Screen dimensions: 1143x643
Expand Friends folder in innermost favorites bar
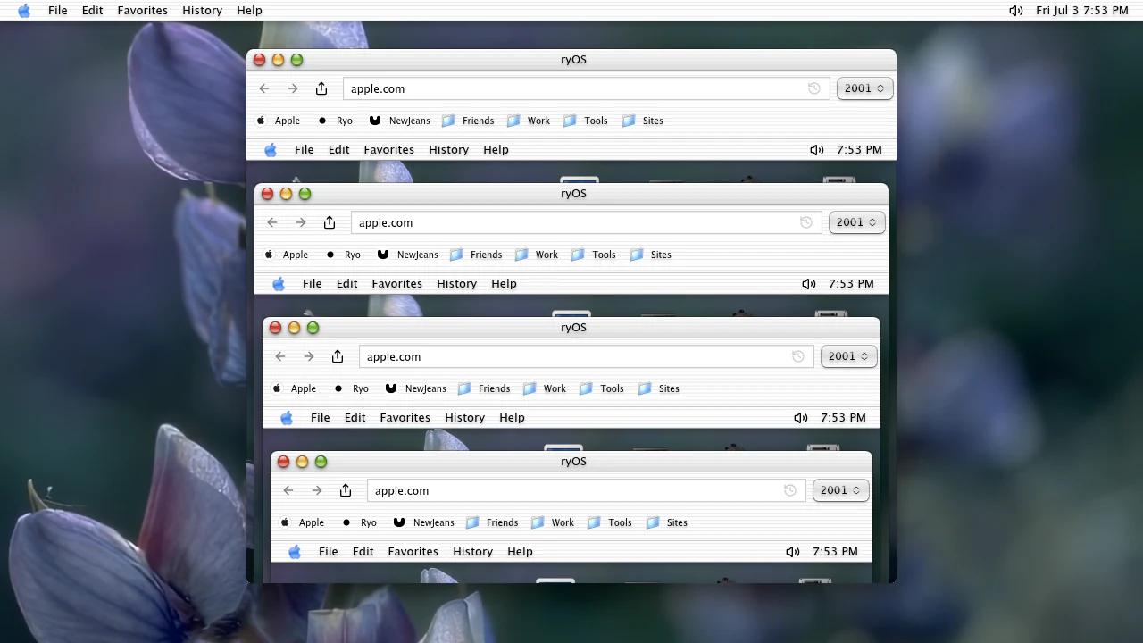click(x=492, y=522)
